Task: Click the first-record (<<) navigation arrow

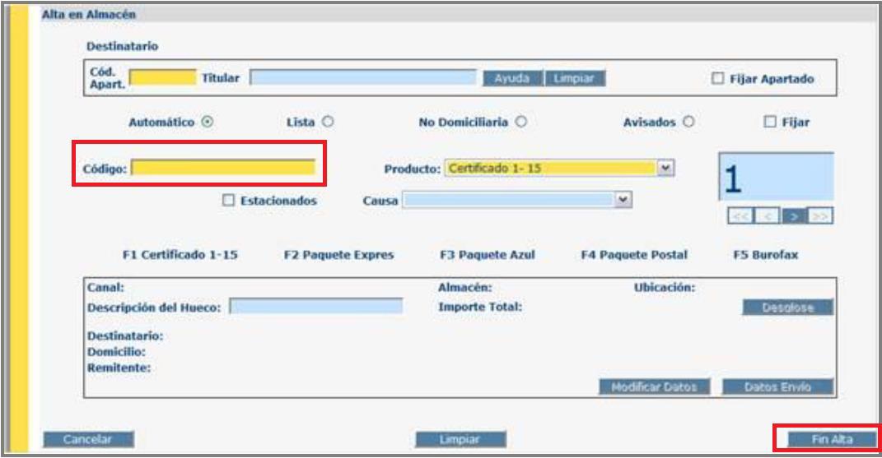Action: 740,215
